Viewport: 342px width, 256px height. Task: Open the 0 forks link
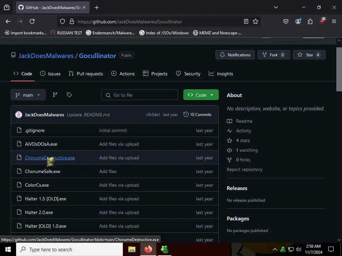coord(238,160)
